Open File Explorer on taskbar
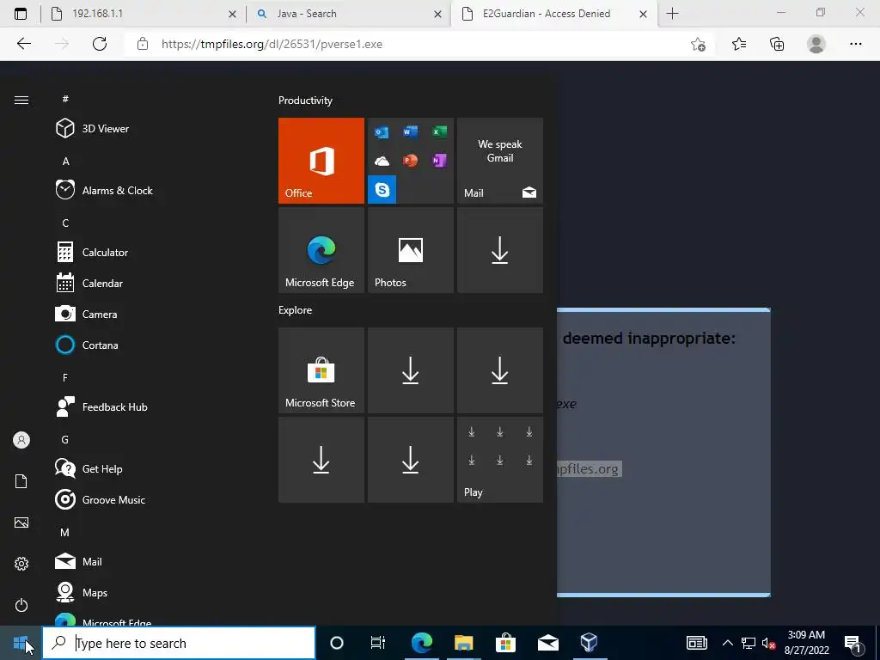Screen dimensions: 880x660 click(x=463, y=643)
